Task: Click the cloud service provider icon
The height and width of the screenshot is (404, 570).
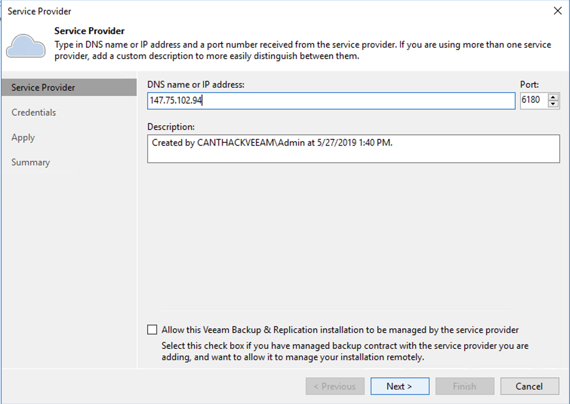Action: [26, 46]
